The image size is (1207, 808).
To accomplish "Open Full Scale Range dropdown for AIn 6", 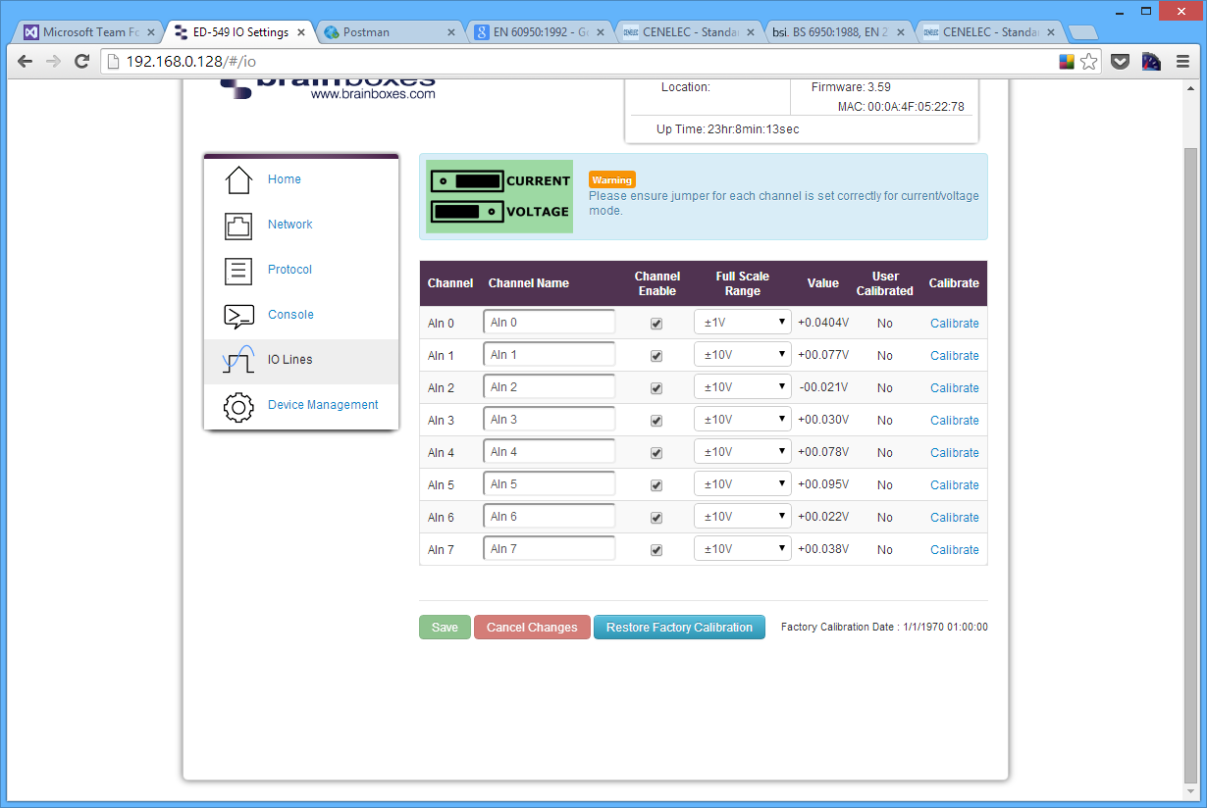I will [x=742, y=517].
